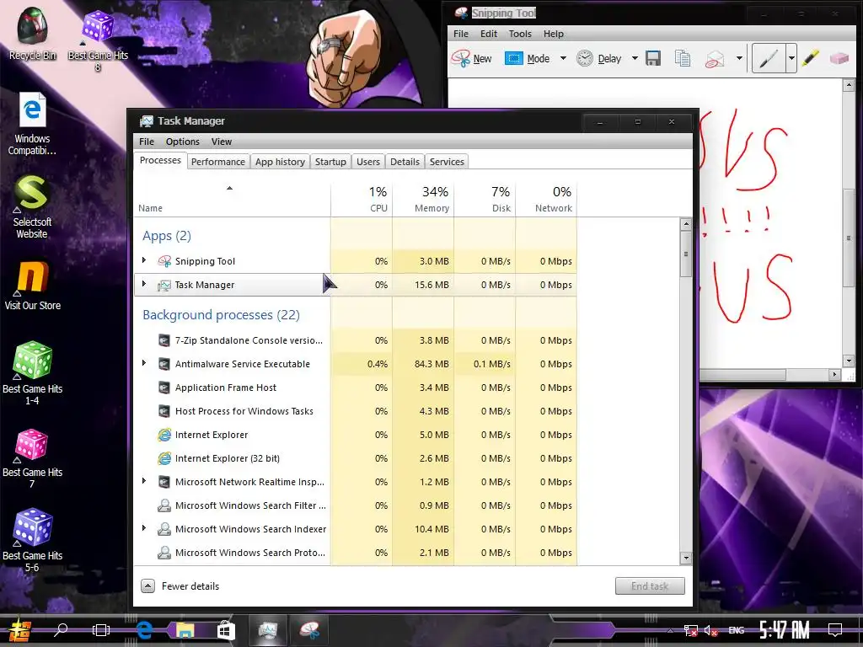Expand the Snipping Tool process row
Image resolution: width=863 pixels, height=647 pixels.
144,260
